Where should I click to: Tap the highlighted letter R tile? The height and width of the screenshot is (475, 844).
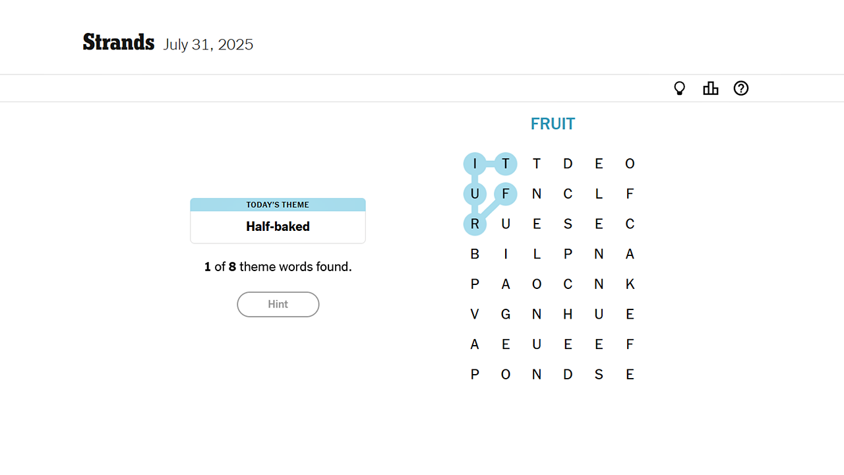coord(475,224)
